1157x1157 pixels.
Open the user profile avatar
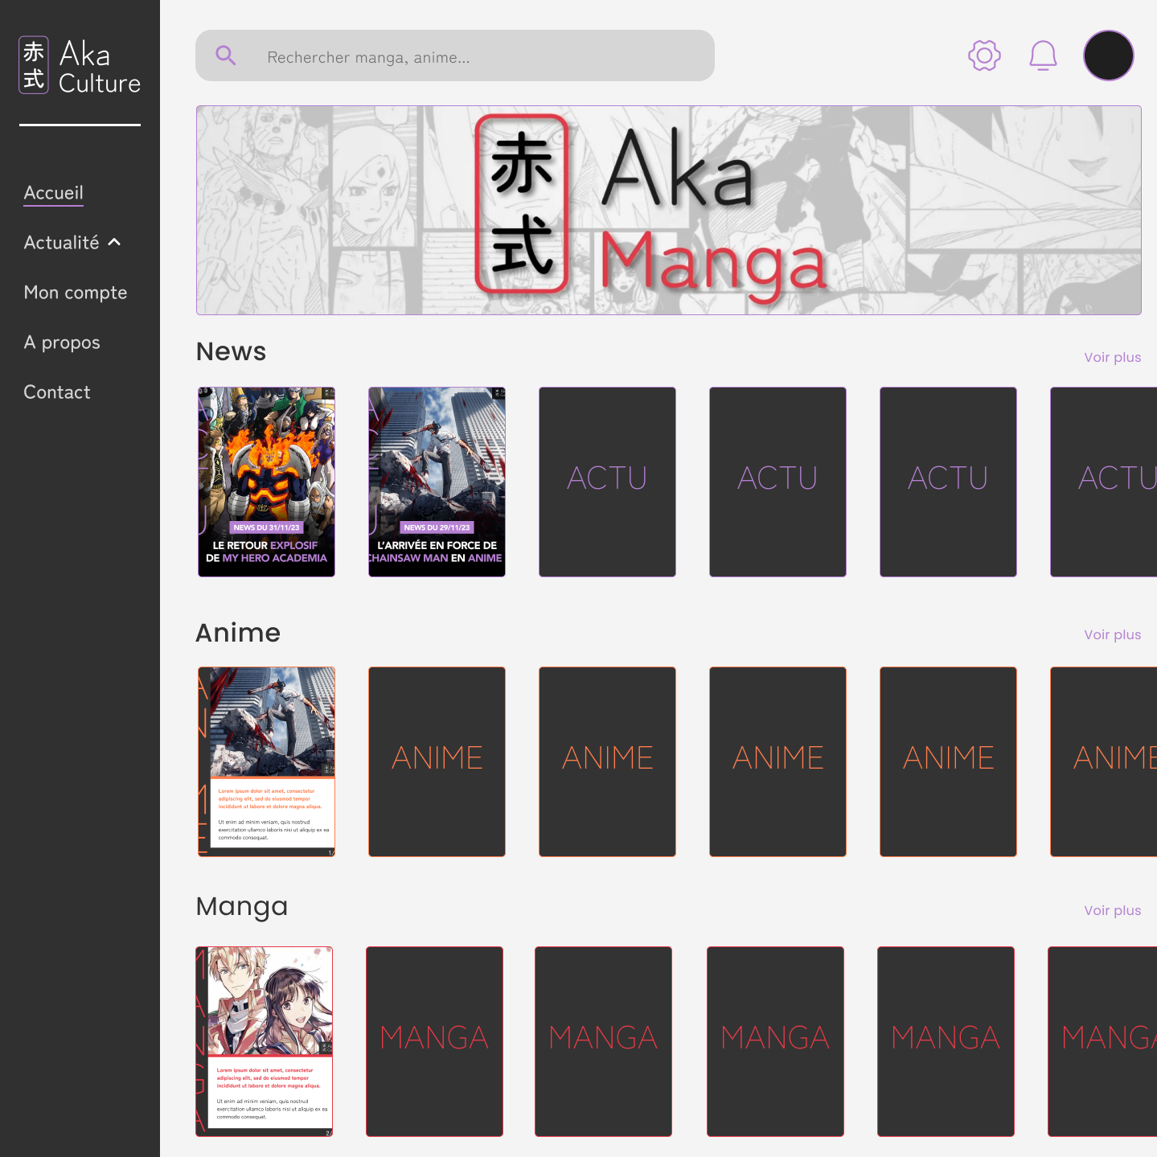click(x=1108, y=55)
